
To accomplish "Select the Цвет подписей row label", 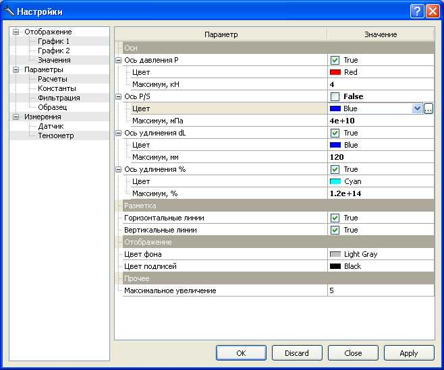I will (x=150, y=266).
